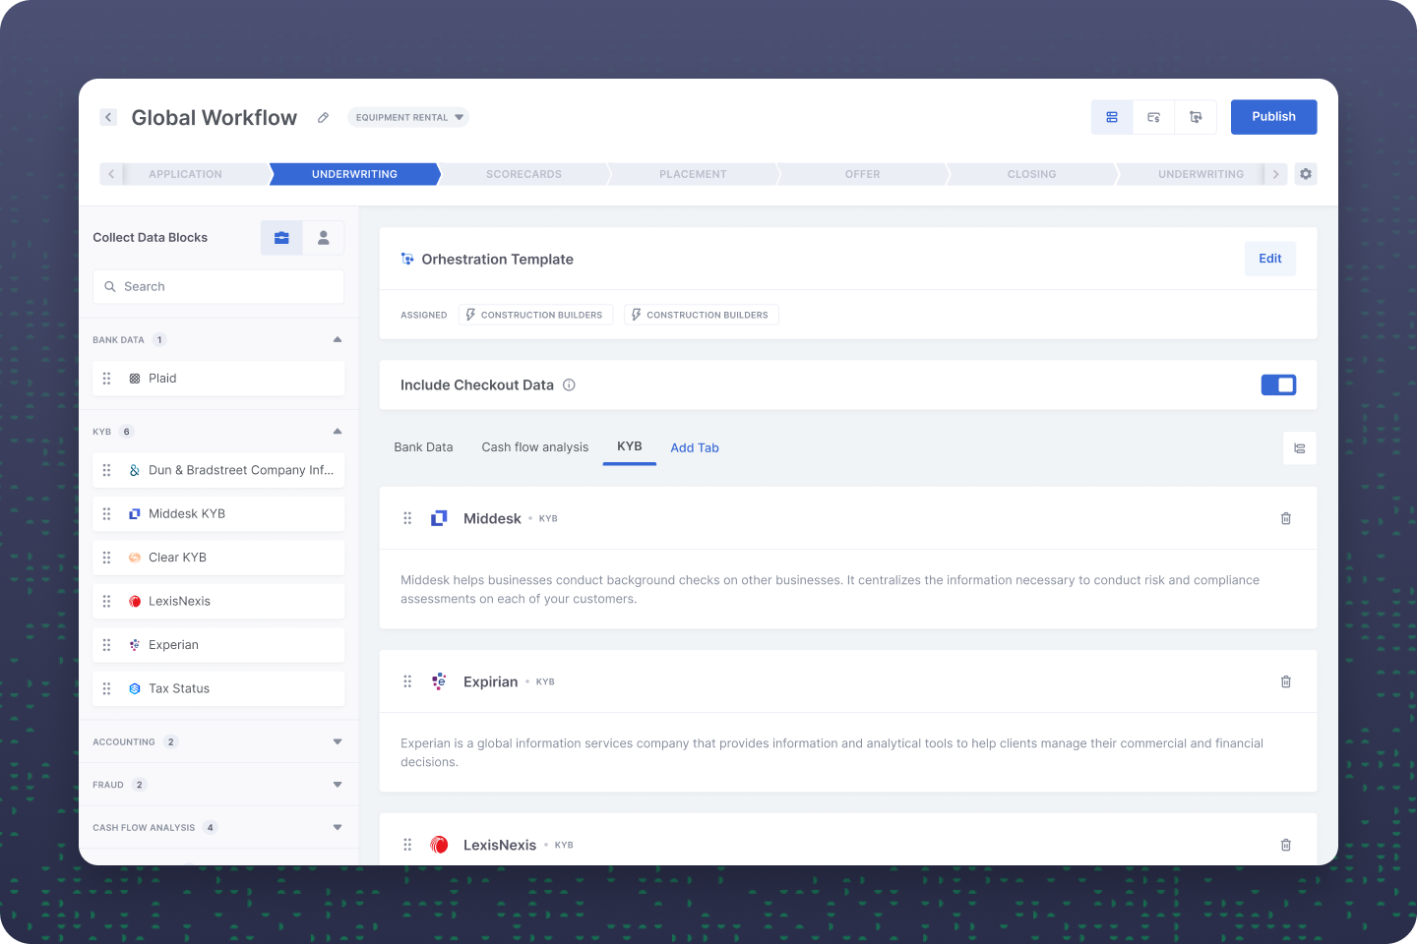Open stage settings gear icon
Image resolution: width=1417 pixels, height=944 pixels.
tap(1306, 174)
